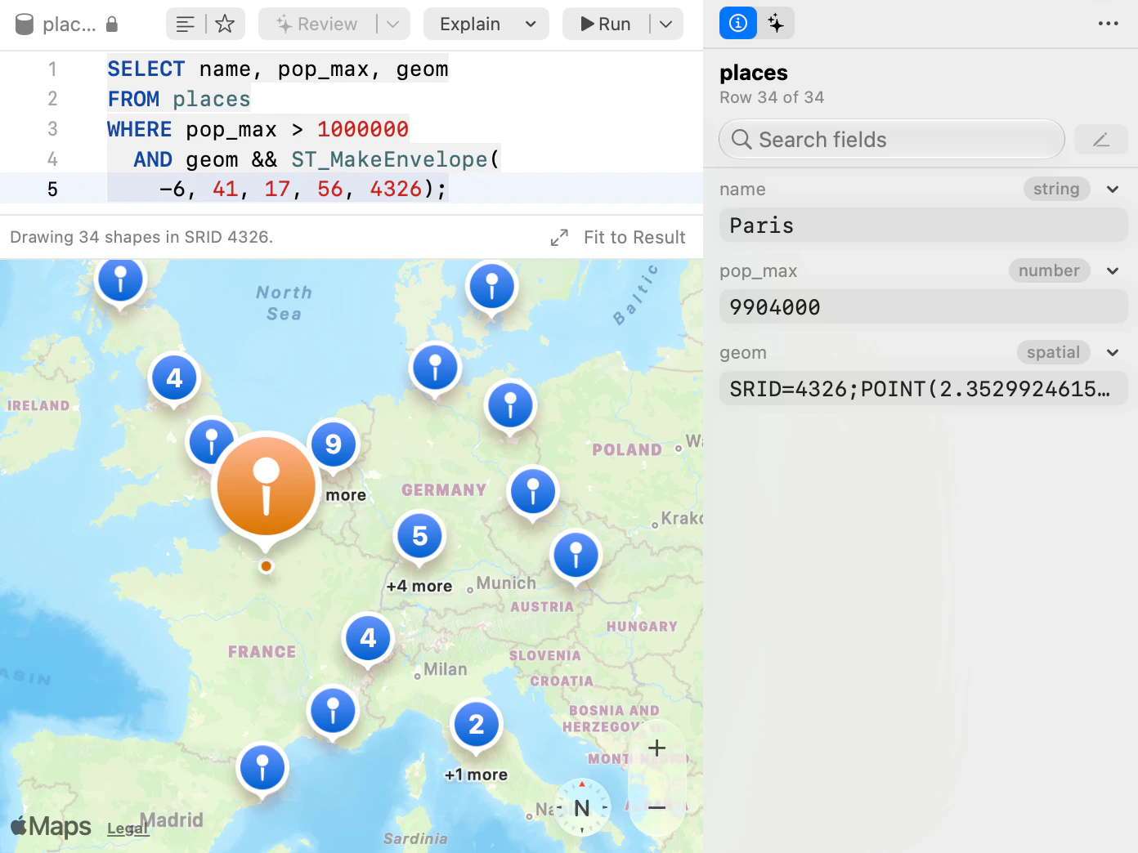Image resolution: width=1138 pixels, height=853 pixels.
Task: Open the Review options dropdown arrow
Action: point(393,25)
